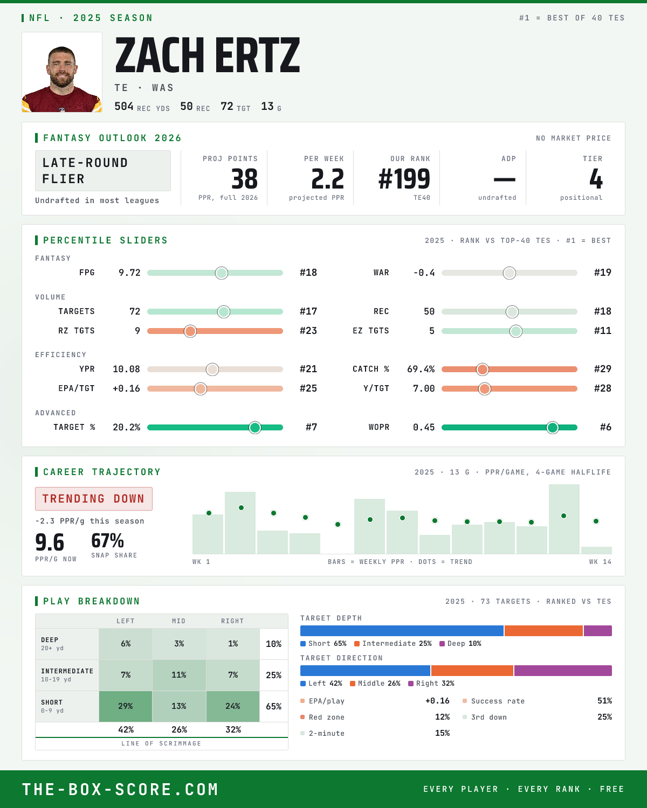Click the 38 projected points value
Screen dimensions: 647x808
pos(244,179)
